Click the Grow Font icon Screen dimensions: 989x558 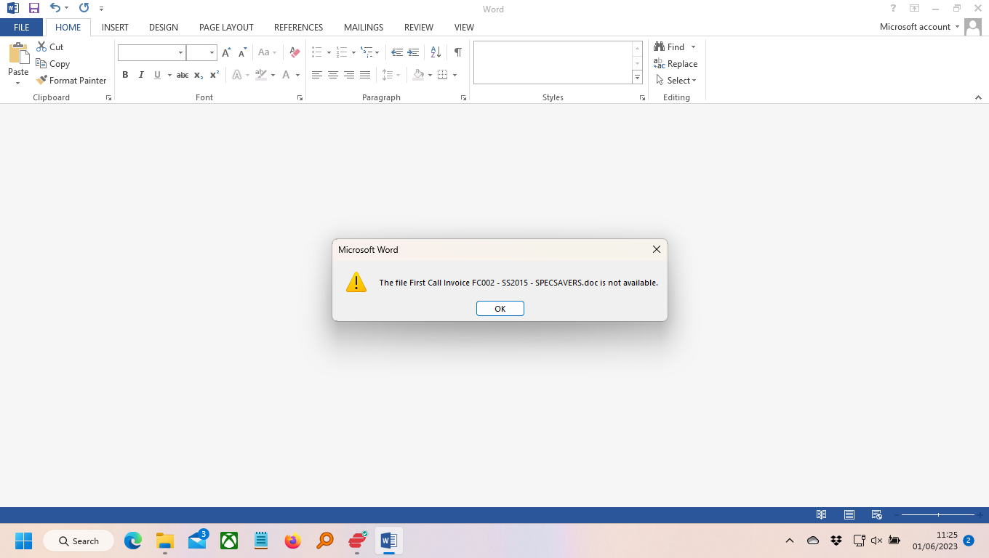coord(226,52)
